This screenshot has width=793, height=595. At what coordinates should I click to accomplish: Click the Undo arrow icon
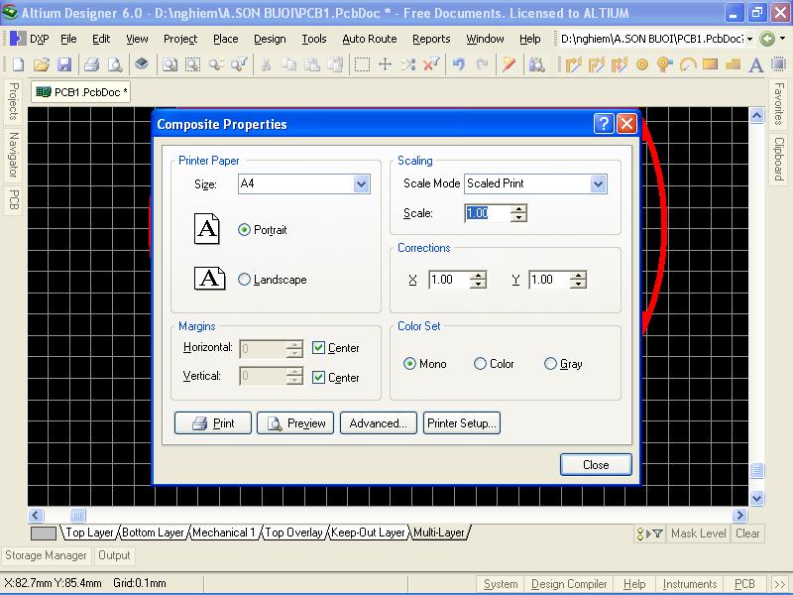point(459,64)
